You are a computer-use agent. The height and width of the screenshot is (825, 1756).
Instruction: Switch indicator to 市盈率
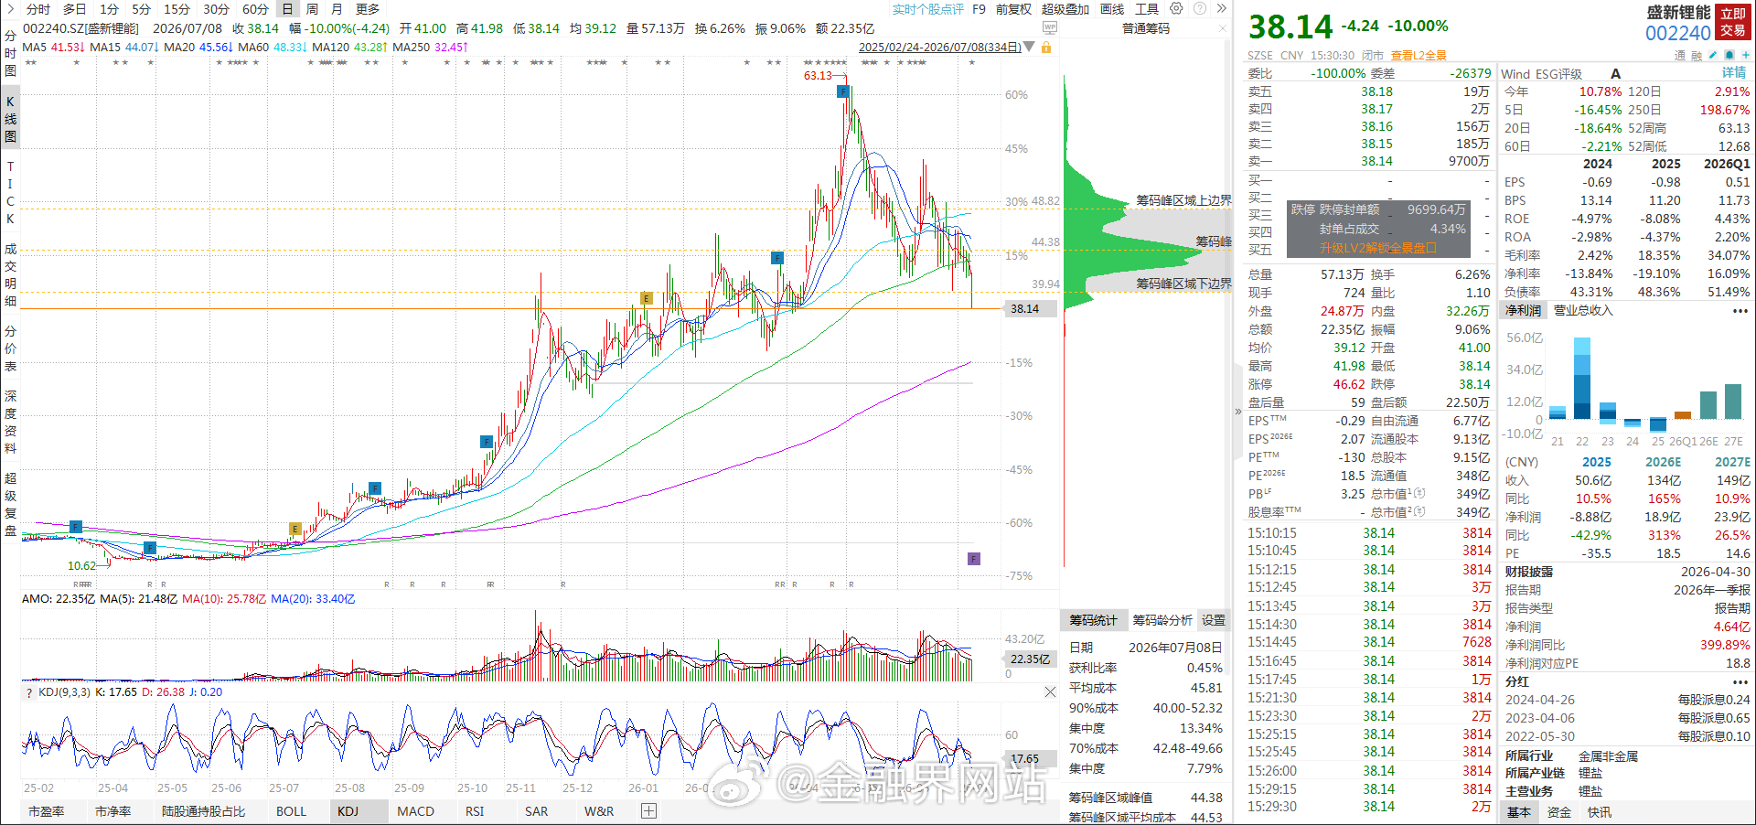point(46,811)
